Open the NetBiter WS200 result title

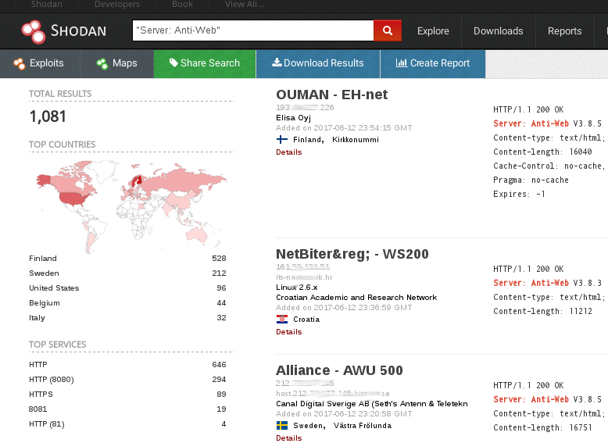(x=352, y=254)
